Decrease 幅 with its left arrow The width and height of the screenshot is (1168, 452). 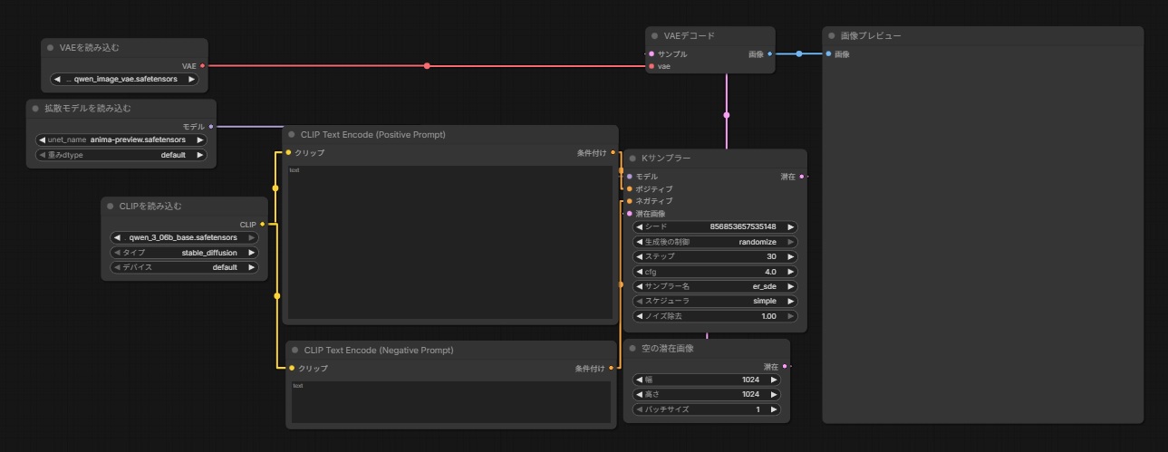639,380
